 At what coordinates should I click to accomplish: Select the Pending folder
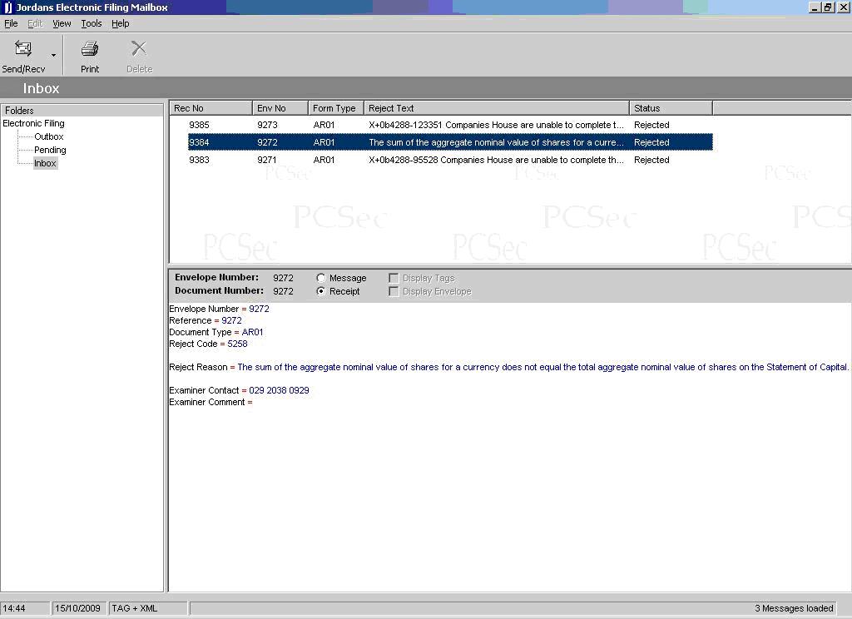50,150
